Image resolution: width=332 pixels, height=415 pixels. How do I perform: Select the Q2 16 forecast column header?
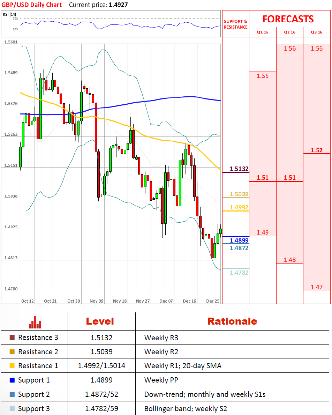pyautogui.click(x=290, y=32)
